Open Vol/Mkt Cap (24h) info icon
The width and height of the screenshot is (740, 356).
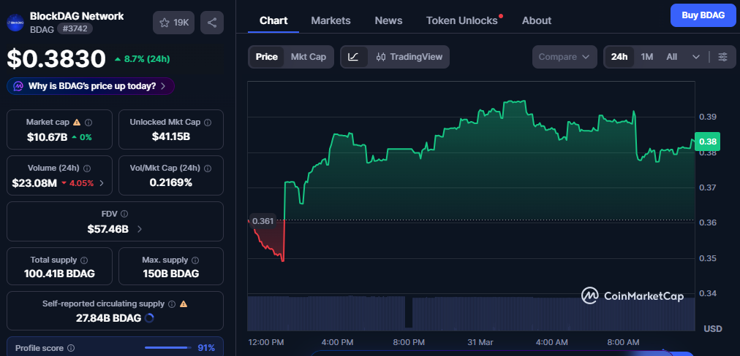pyautogui.click(x=208, y=168)
